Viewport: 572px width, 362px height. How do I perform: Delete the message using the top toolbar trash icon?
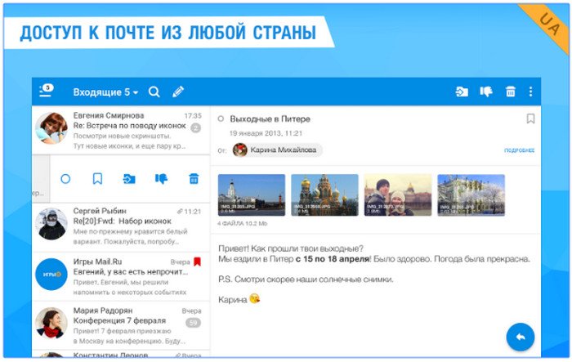(x=511, y=92)
